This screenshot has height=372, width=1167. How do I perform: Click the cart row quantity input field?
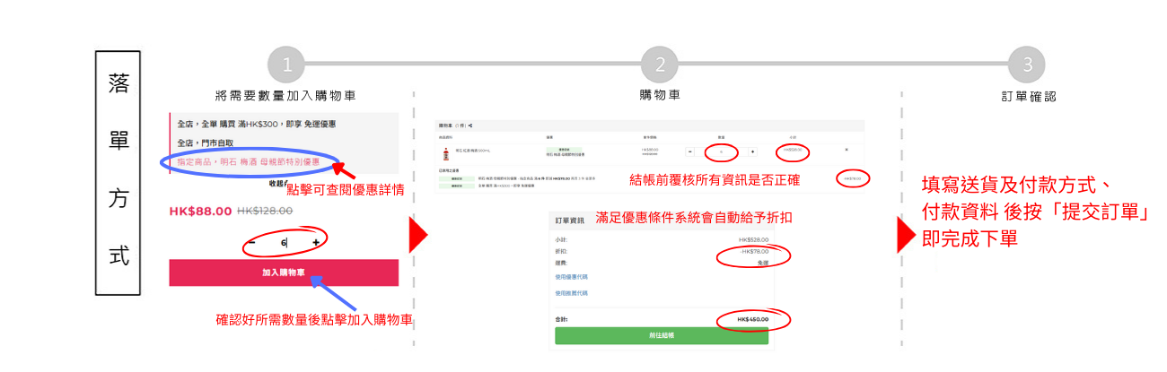(x=721, y=151)
